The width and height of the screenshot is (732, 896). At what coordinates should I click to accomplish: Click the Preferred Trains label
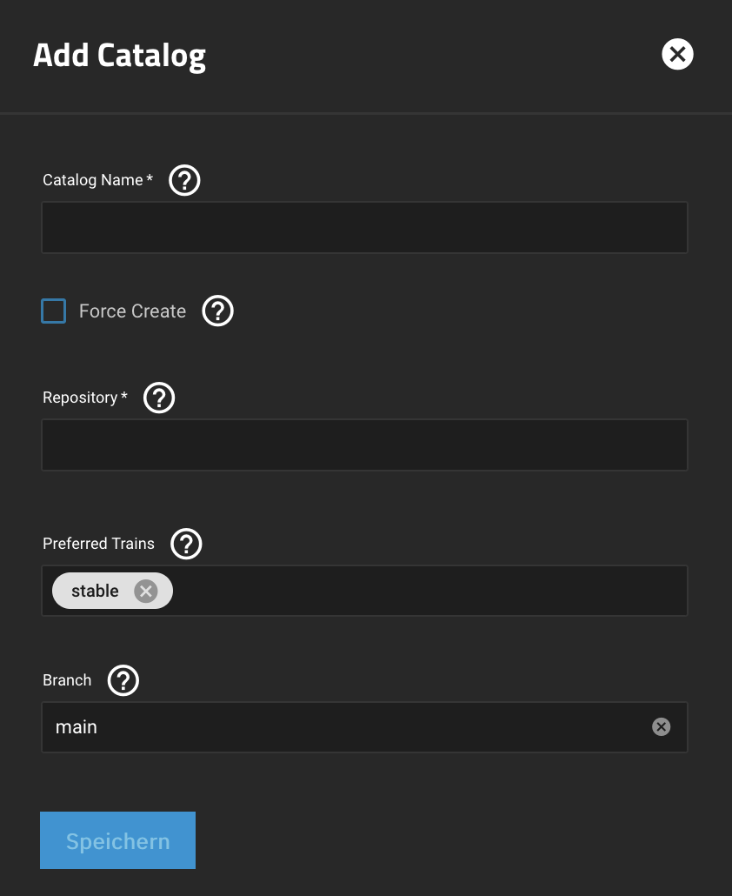tap(98, 544)
